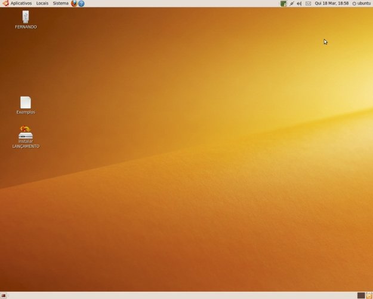Open the Sistema menu
The image size is (373, 299).
tap(60, 4)
